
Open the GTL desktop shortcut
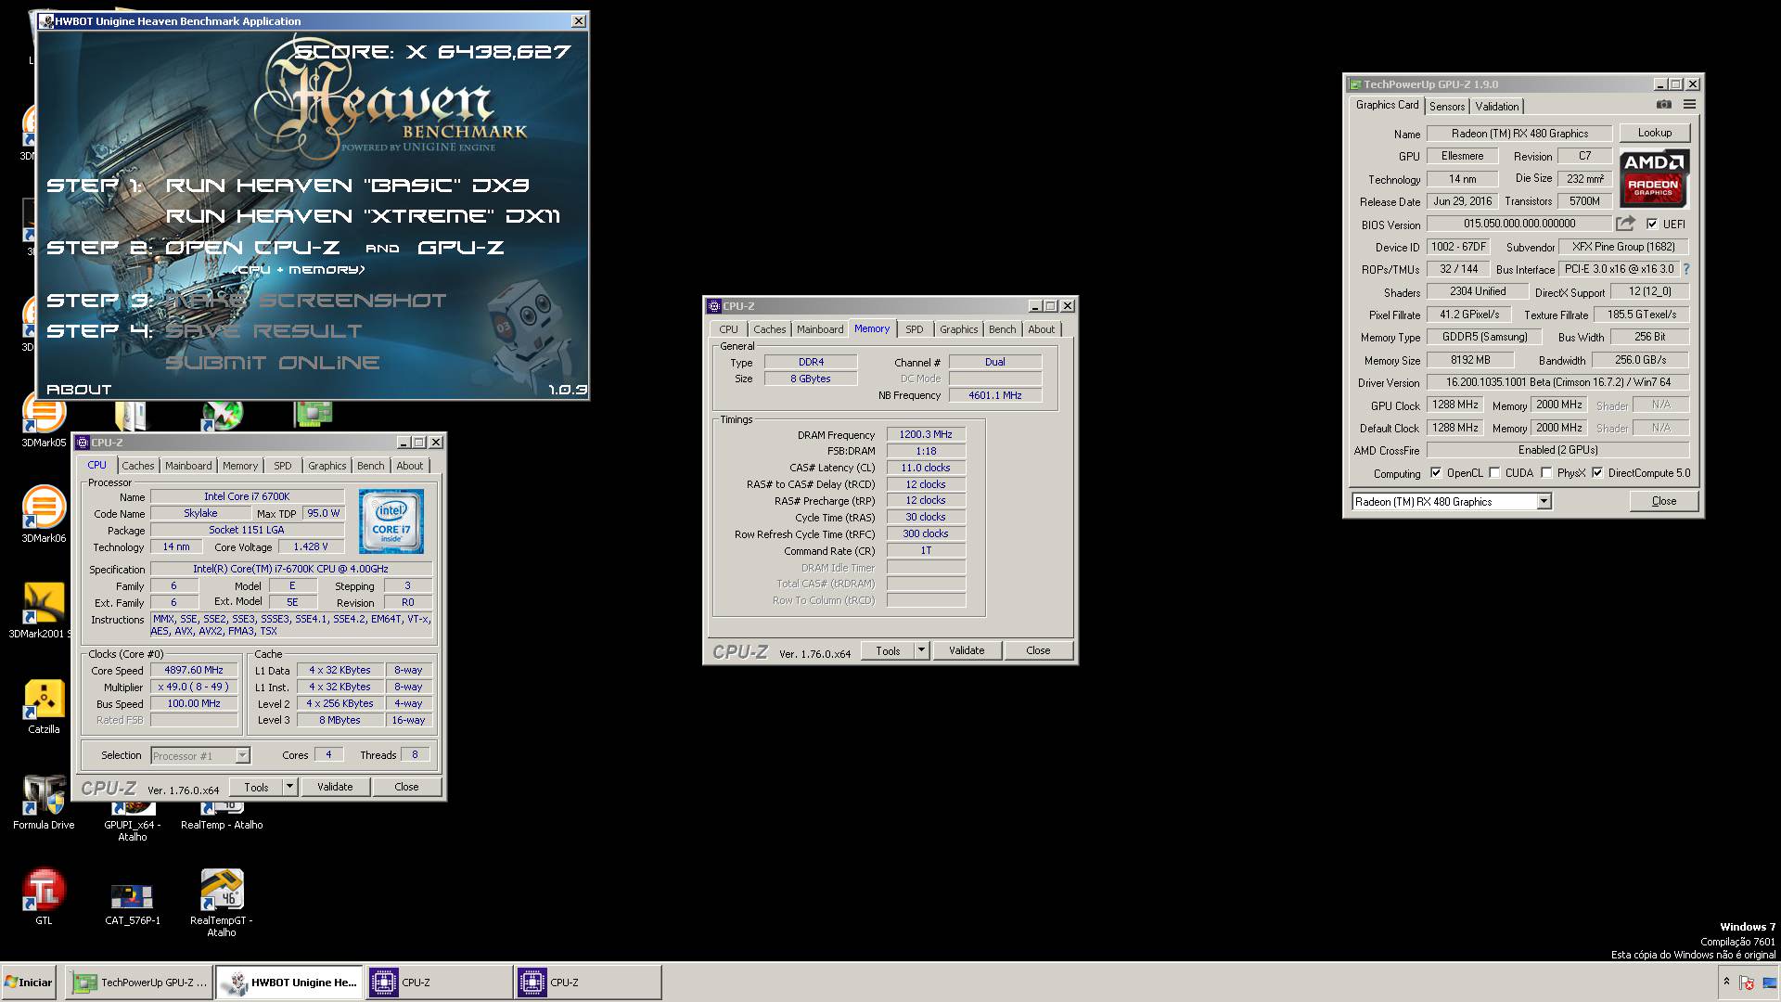coord(44,897)
